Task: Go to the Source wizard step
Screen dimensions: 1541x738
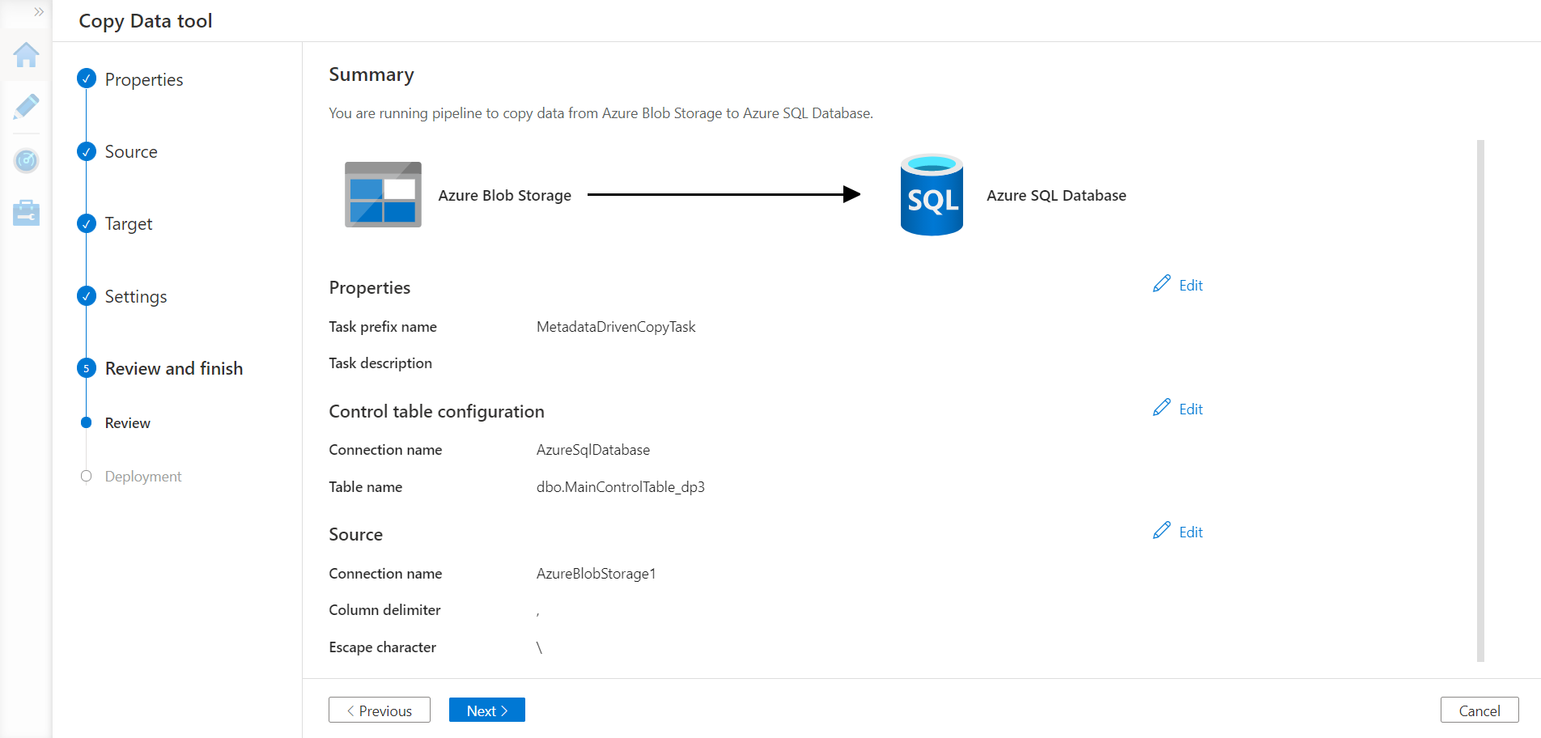Action: 130,151
